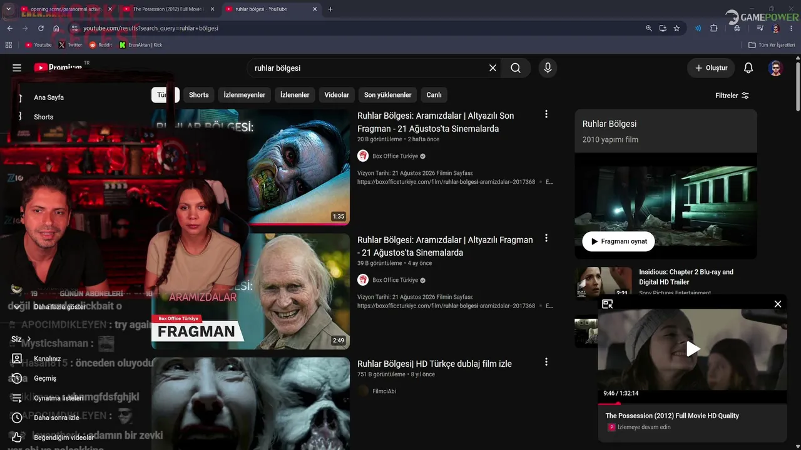This screenshot has width=801, height=450.
Task: Open a new browser tab
Action: pos(330,9)
